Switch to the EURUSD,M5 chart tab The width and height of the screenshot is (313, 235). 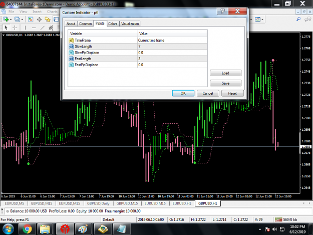(x=15, y=203)
